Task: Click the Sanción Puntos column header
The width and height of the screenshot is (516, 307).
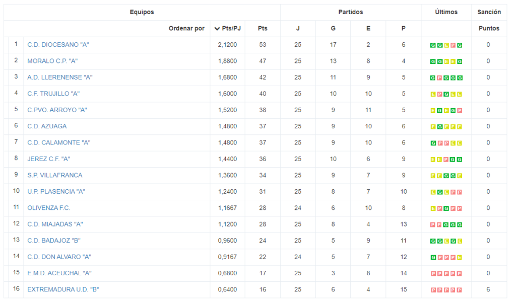Action: pos(489,28)
